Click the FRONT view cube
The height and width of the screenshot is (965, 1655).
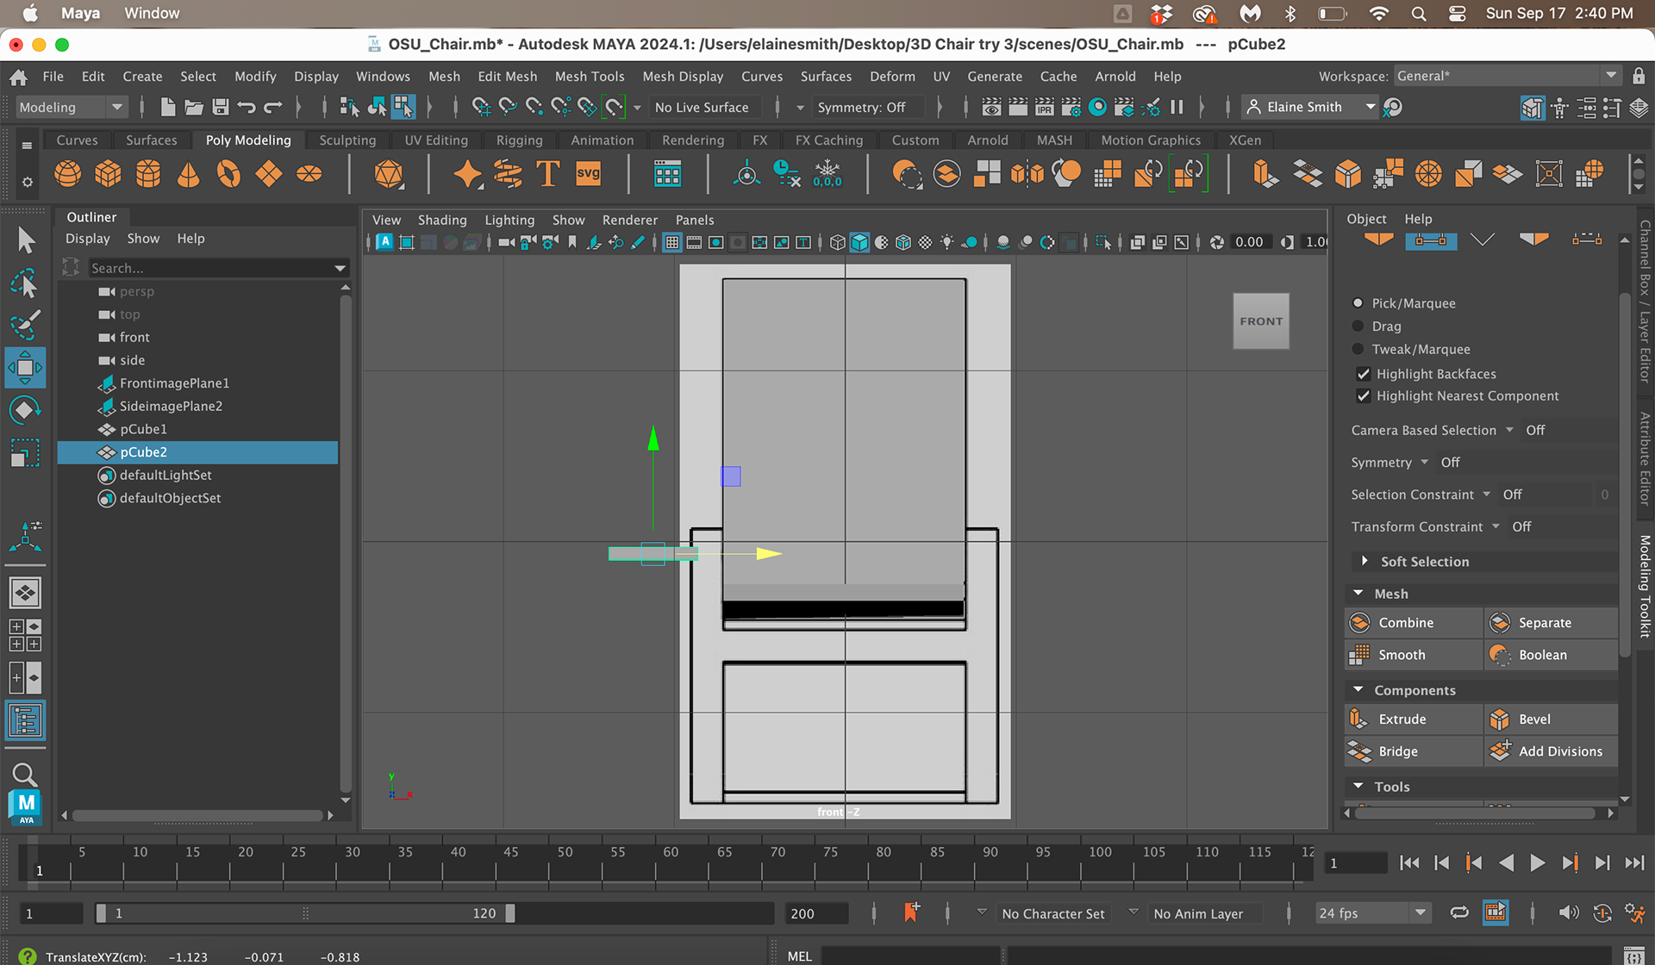click(x=1261, y=321)
